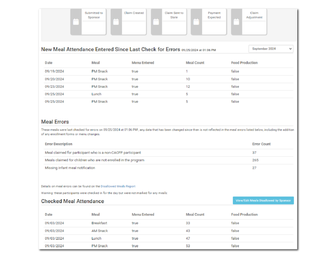This screenshot has height=258, width=336.
Task: Open the September 2024 month dropdown
Action: pos(271,49)
